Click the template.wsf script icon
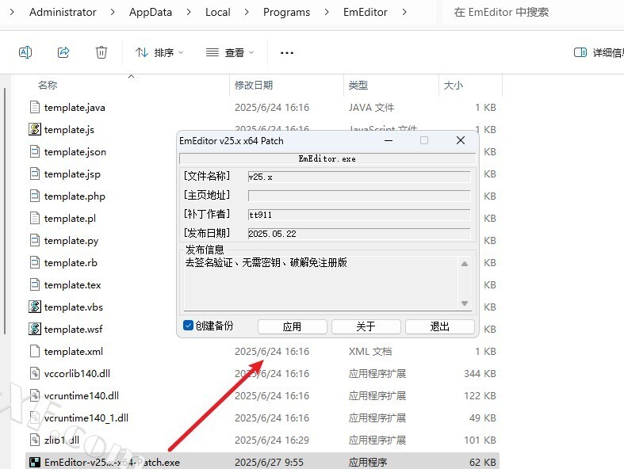Image resolution: width=624 pixels, height=469 pixels. 35,329
